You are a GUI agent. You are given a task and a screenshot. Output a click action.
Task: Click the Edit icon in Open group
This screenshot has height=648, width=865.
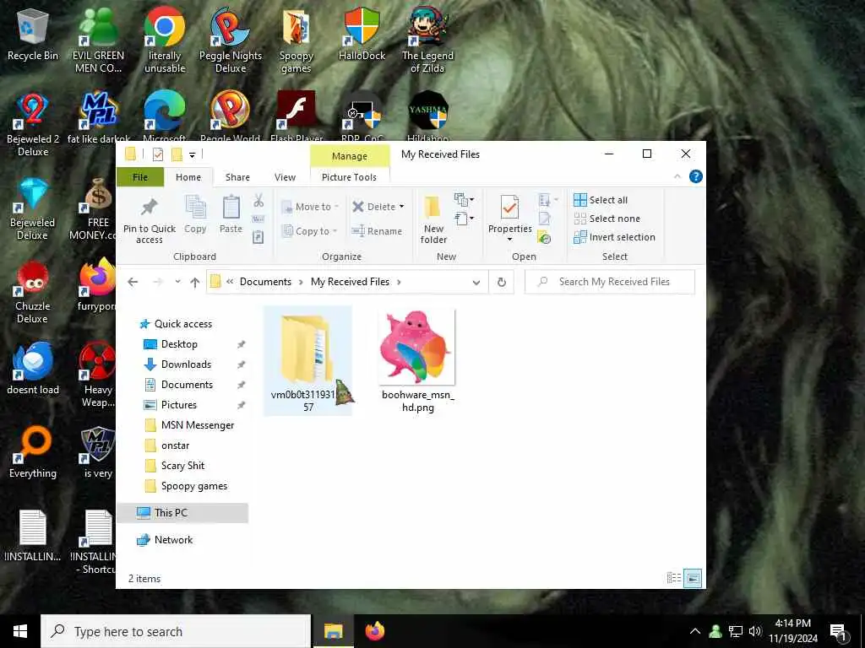545,219
